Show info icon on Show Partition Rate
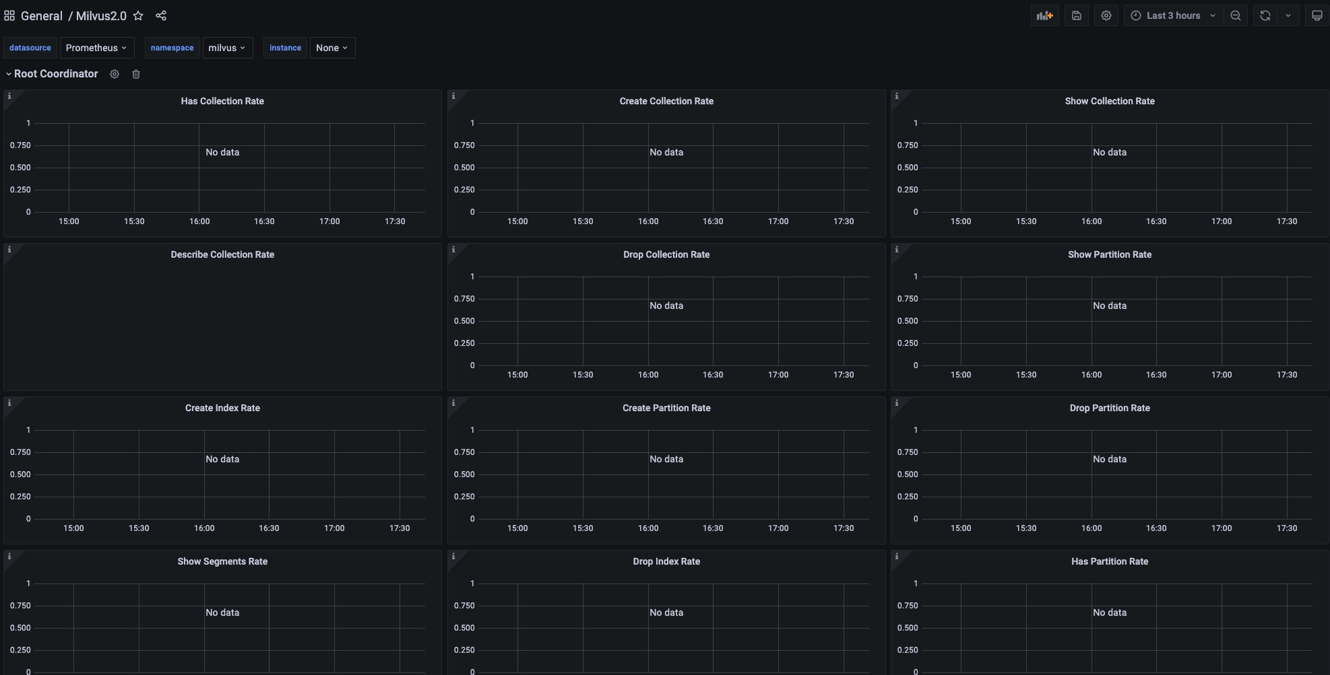 pyautogui.click(x=897, y=250)
